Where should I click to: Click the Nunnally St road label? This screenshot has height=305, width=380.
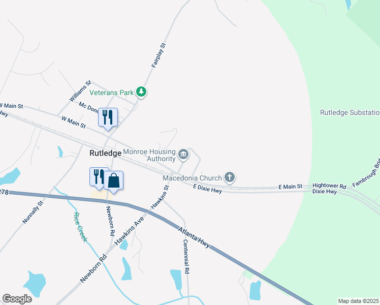pyautogui.click(x=33, y=212)
